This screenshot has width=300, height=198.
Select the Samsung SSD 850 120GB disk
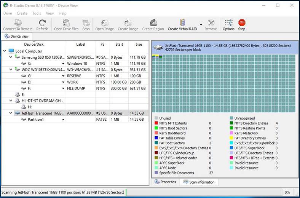click(43, 57)
